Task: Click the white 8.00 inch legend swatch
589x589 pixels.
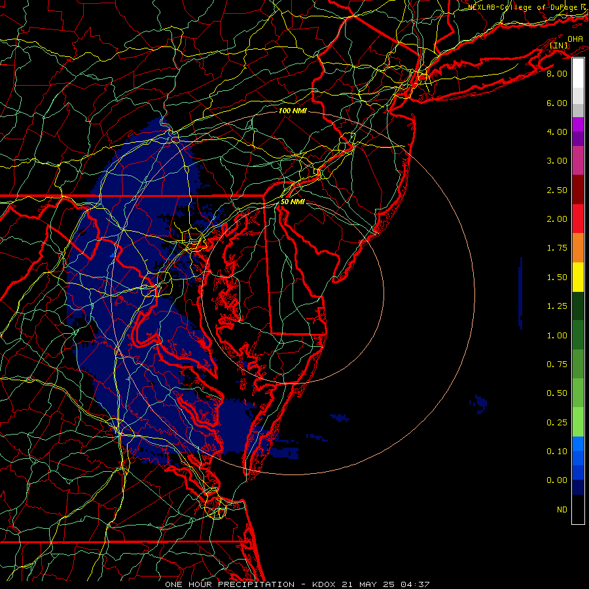Action: (578, 73)
